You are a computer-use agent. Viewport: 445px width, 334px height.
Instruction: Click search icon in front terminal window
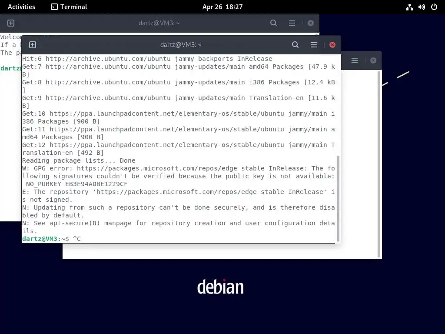(x=295, y=45)
